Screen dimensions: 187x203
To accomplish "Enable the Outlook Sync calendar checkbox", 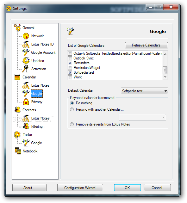I will click(70, 58).
